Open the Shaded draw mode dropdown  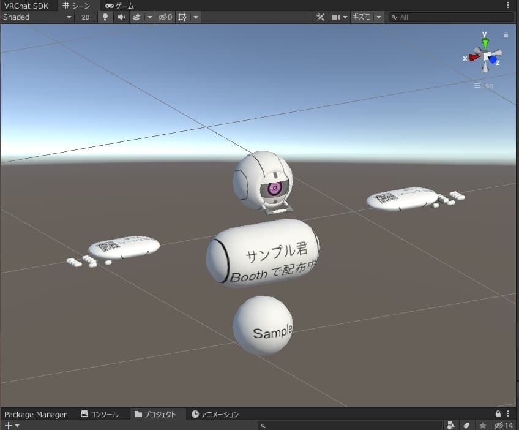tap(37, 17)
